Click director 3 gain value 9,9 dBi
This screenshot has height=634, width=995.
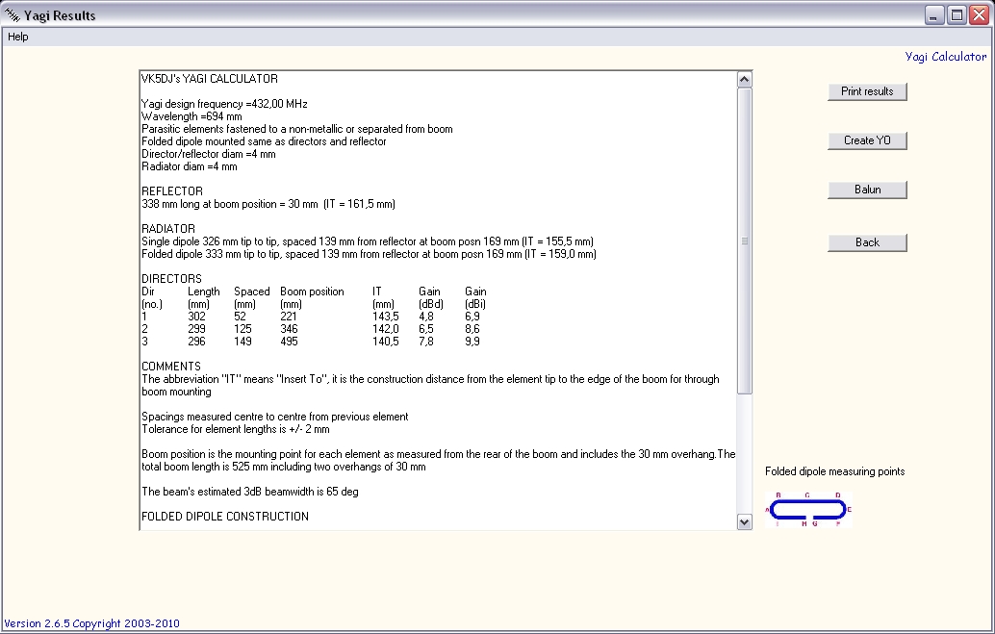click(x=472, y=342)
